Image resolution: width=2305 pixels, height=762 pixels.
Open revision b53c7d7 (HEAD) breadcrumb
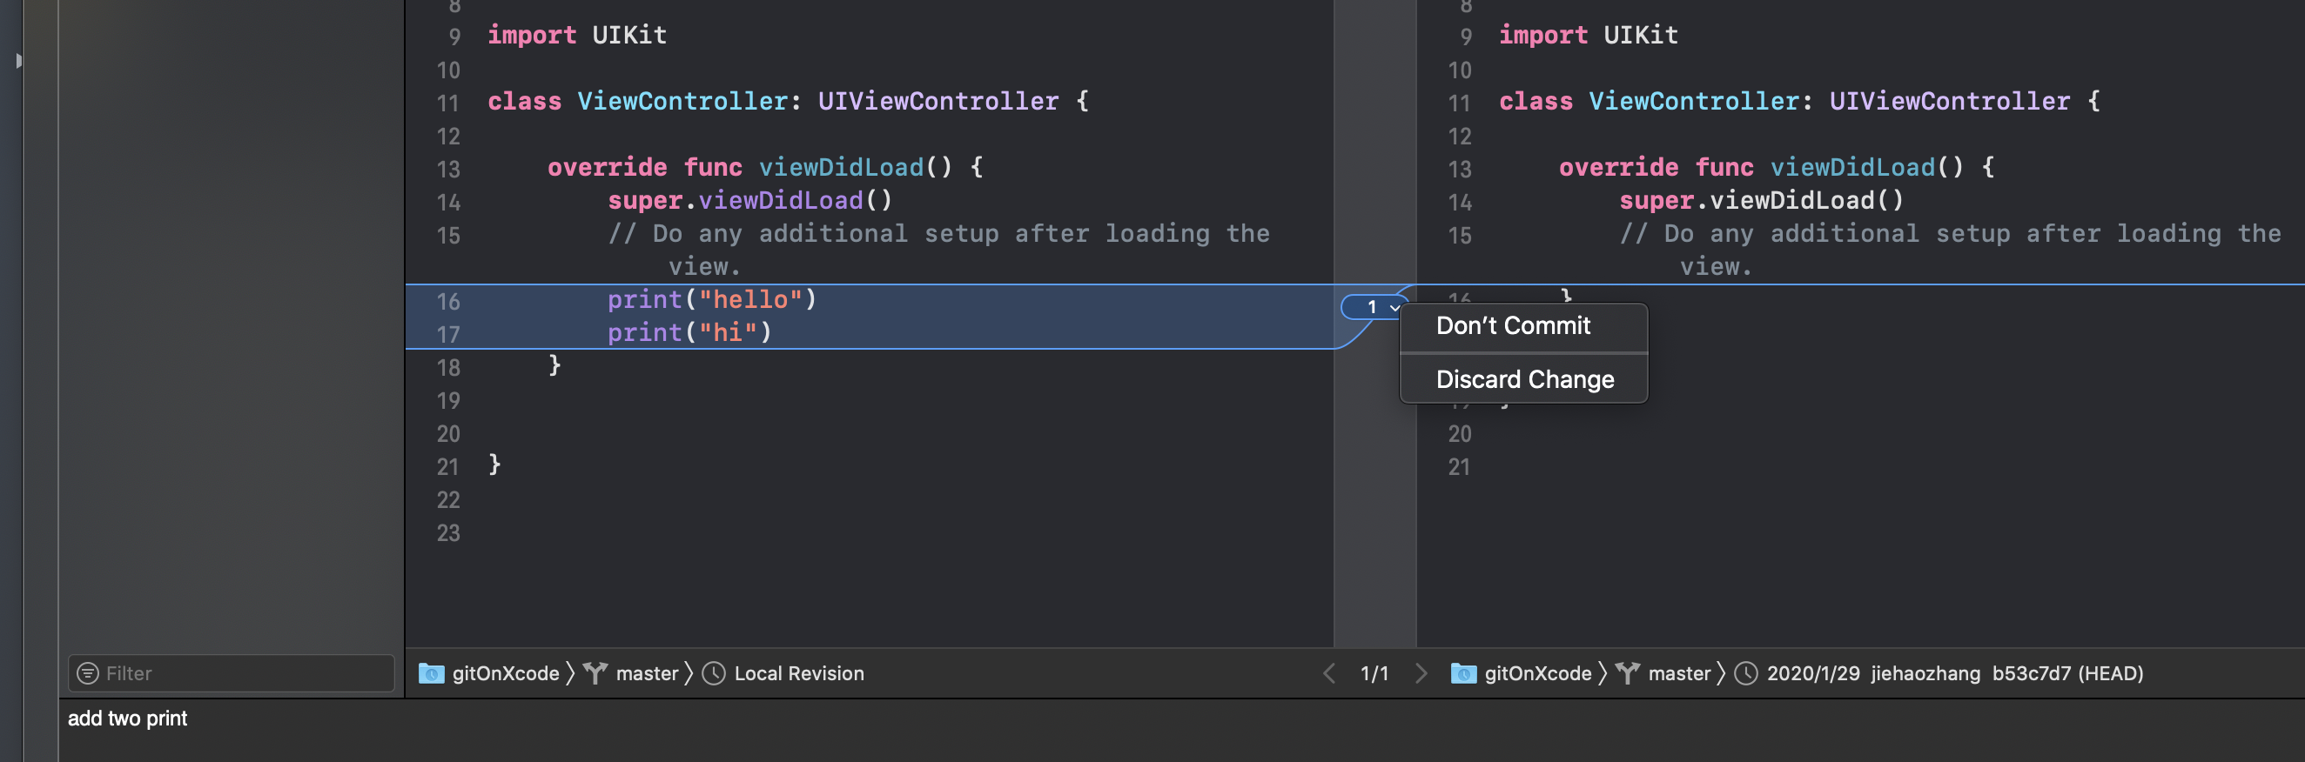point(1955,672)
